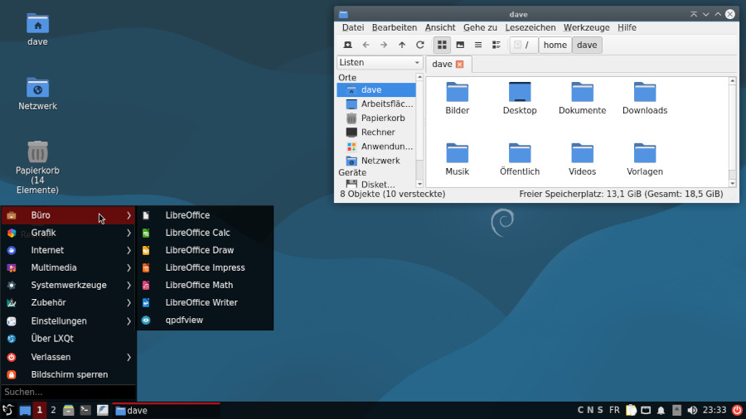Screen dimensions: 746x419
Task: Select the Vorlagen folder
Action: (x=645, y=159)
